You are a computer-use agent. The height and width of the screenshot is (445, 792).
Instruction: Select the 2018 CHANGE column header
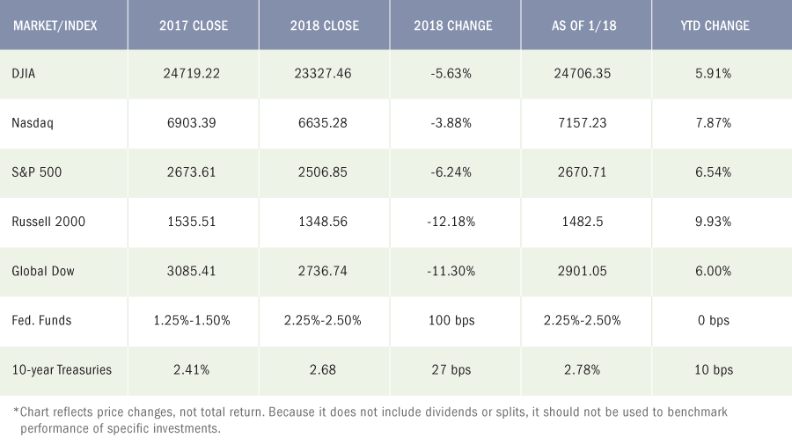pos(453,26)
